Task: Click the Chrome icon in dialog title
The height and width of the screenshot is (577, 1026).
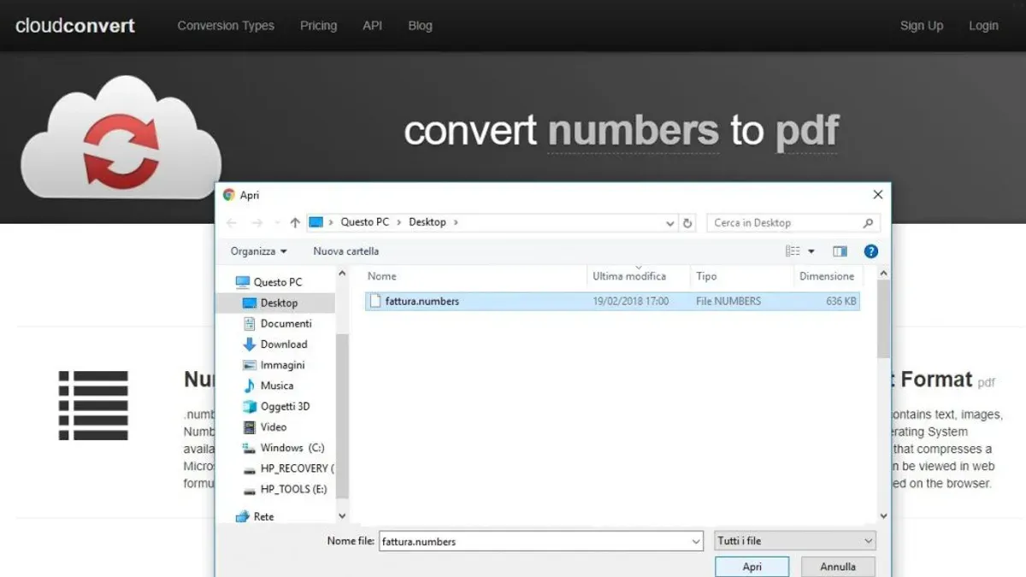Action: (x=228, y=195)
